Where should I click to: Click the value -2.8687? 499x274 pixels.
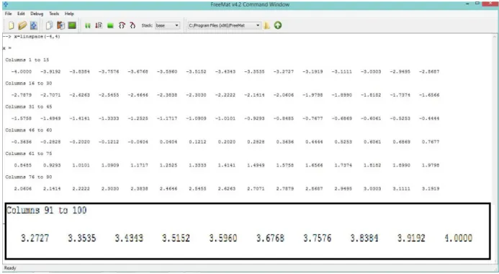pyautogui.click(x=429, y=71)
